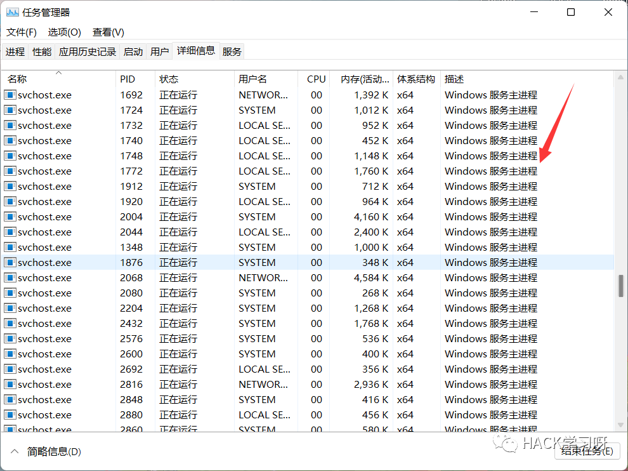Viewport: 628px width, 471px height.
Task: Click icon of svchost.exe PID 2080
Action: coord(10,293)
